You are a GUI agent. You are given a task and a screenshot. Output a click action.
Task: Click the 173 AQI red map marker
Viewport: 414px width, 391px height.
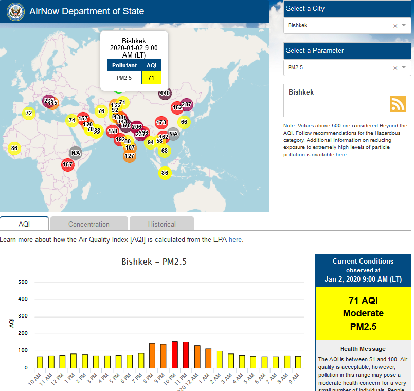(x=161, y=122)
